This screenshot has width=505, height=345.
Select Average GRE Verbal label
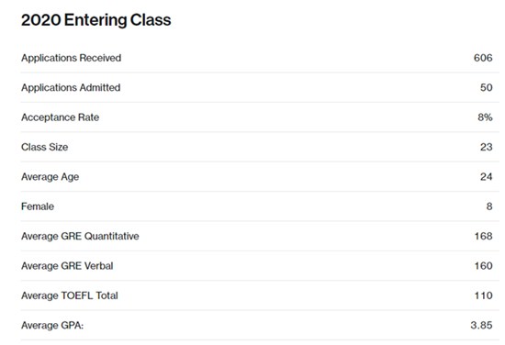(67, 266)
